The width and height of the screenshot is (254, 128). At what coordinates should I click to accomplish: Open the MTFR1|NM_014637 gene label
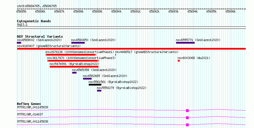[x=30, y=114]
